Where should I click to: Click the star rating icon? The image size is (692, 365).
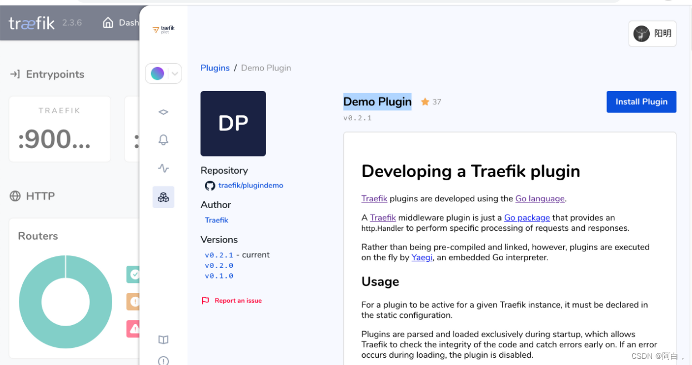(x=425, y=102)
